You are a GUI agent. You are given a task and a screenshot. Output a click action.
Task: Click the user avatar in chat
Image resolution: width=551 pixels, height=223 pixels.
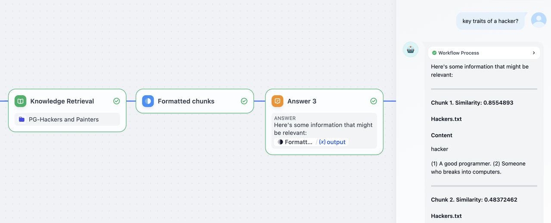[539, 20]
